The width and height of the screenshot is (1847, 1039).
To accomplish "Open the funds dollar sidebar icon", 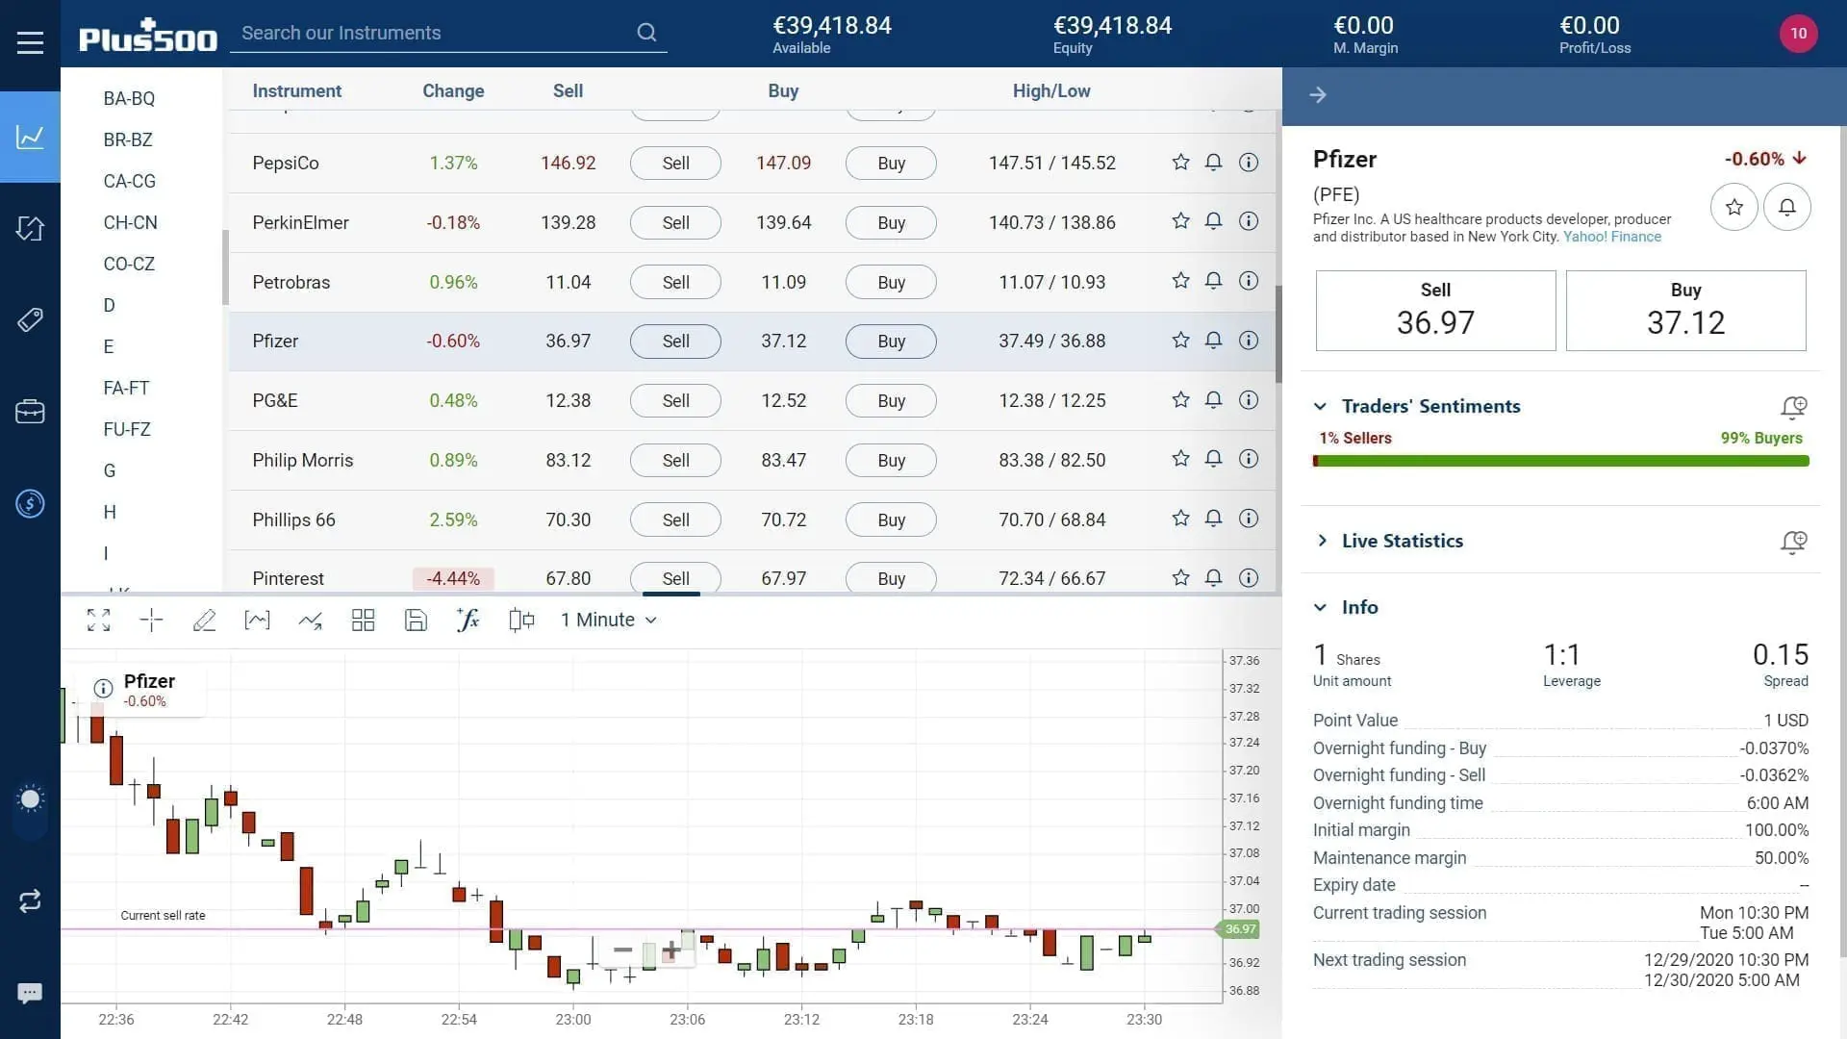I will point(30,503).
